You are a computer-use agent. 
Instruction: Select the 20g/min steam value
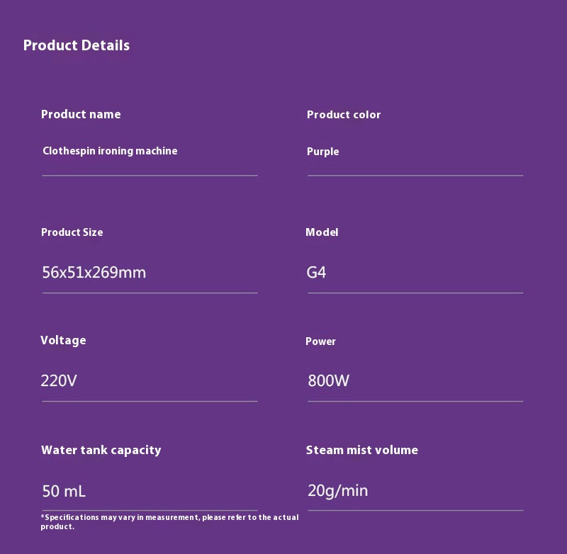coord(338,490)
